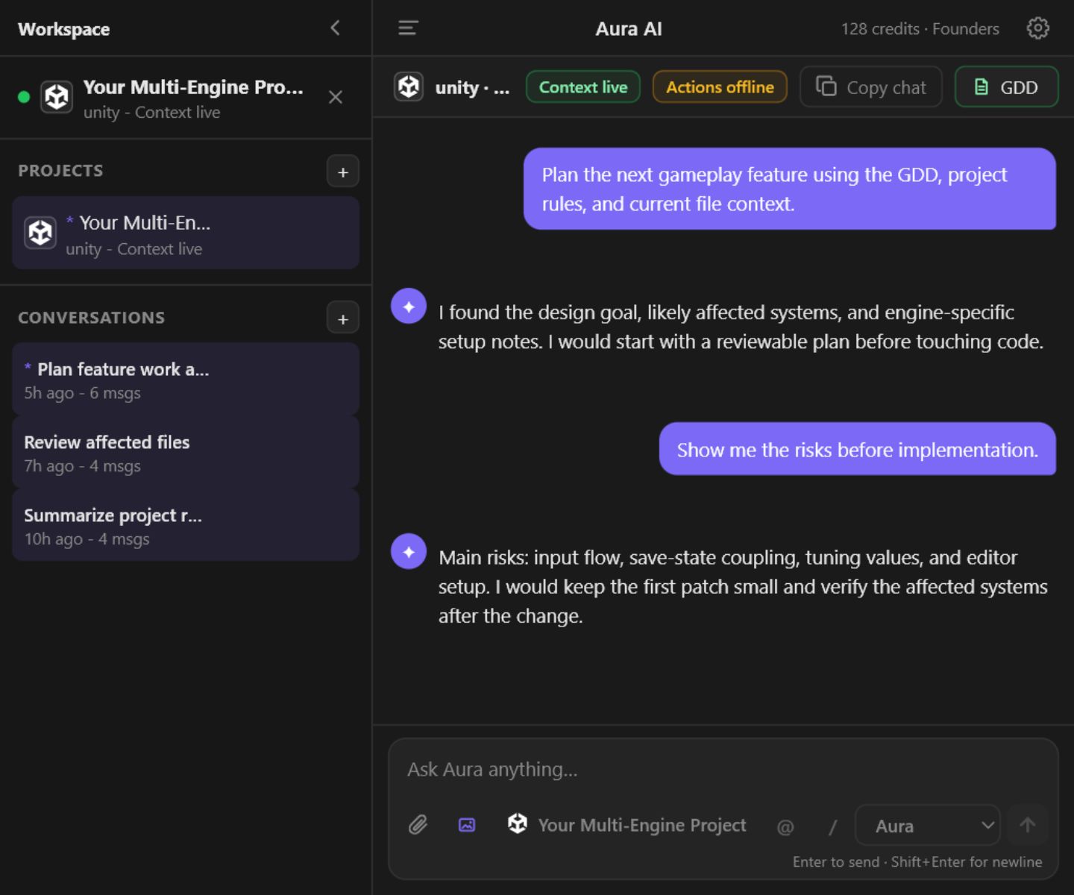The image size is (1074, 895).
Task: Open the Summarize project r... conversation
Action: tap(186, 525)
